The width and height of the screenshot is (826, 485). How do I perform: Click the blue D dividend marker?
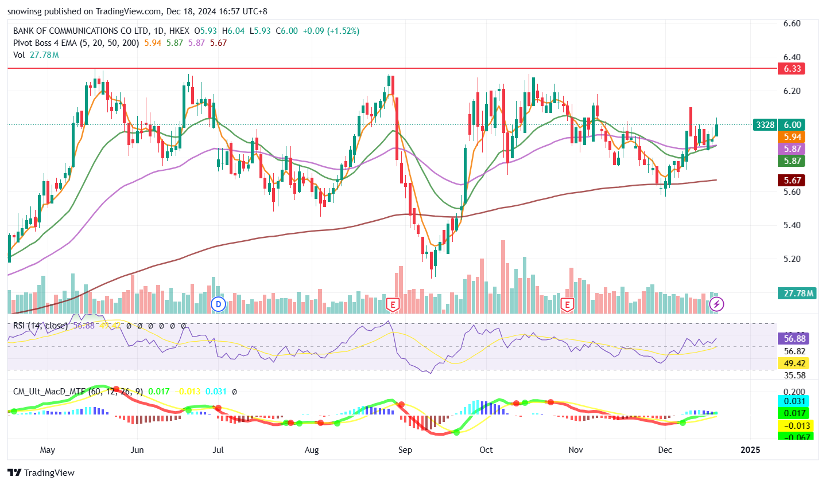tap(218, 304)
